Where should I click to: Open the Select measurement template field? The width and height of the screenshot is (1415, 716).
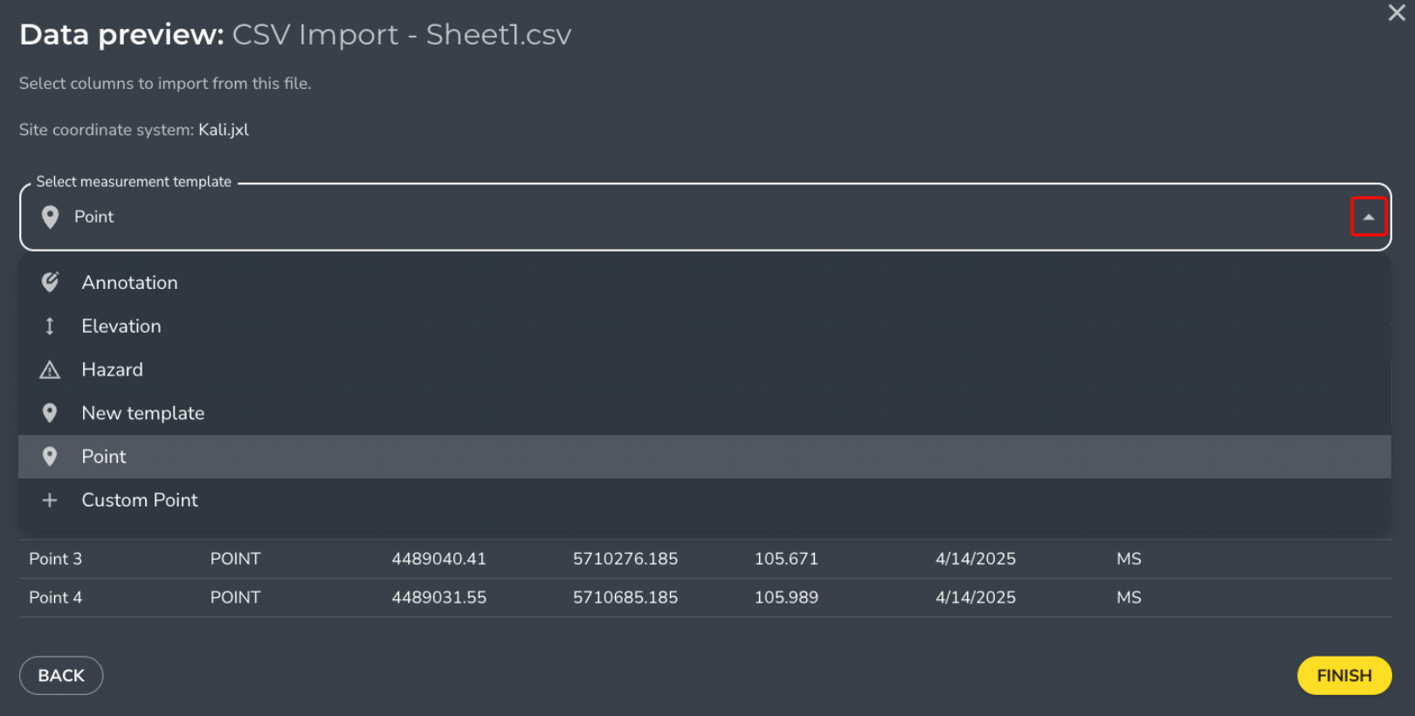[x=705, y=217]
